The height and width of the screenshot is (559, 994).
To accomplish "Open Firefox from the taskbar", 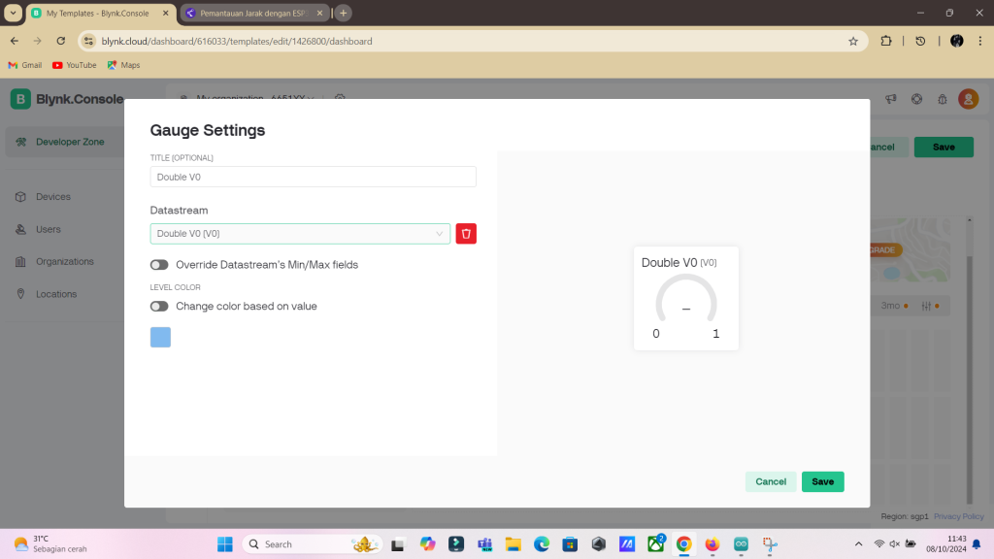I will pyautogui.click(x=712, y=544).
